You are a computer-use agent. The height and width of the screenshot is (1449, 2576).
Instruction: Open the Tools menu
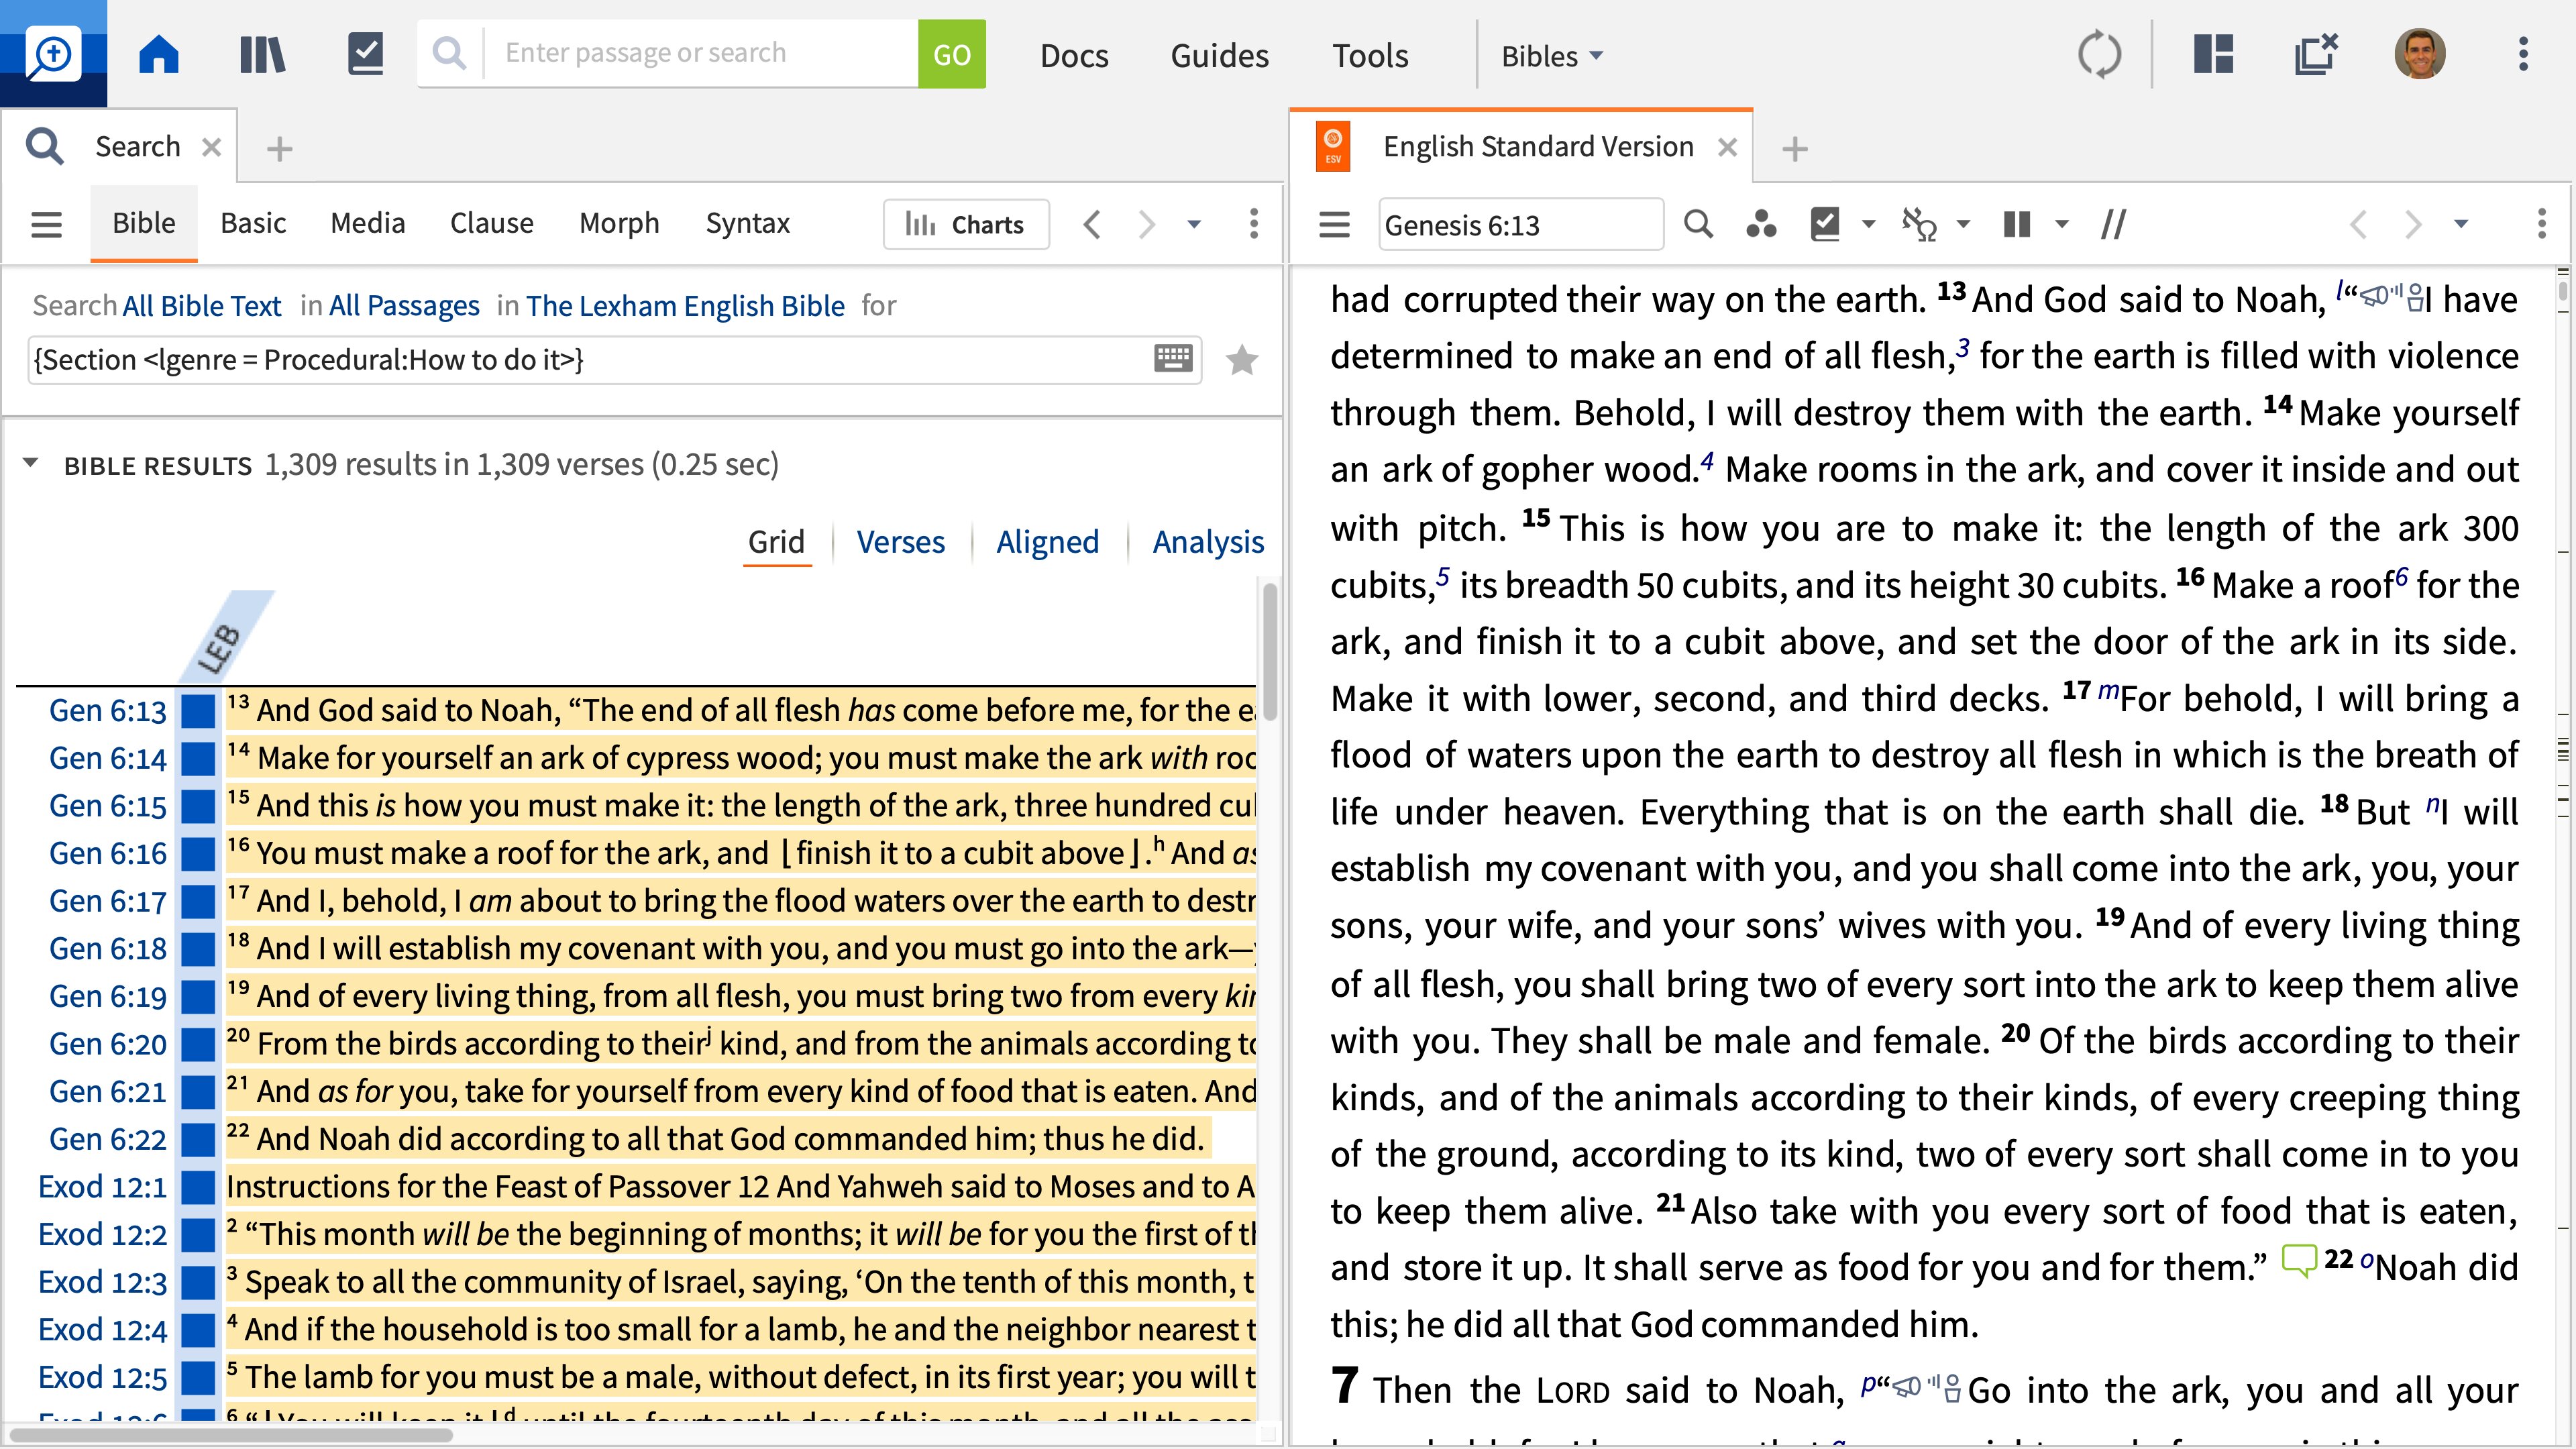coord(1370,56)
